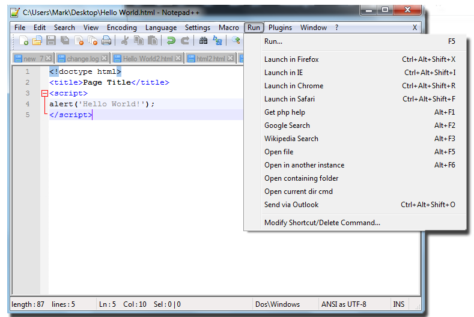This screenshot has height=317, width=474.
Task: Choose Google Search menu entry
Action: [x=355, y=125]
